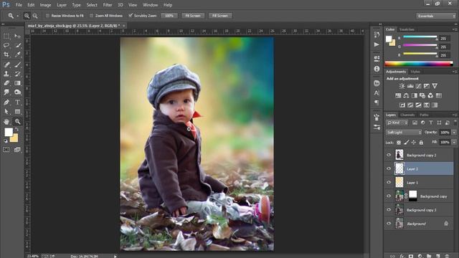Image resolution: width=459 pixels, height=258 pixels.
Task: Hide Layer 1 visibility eye
Action: pos(389,182)
